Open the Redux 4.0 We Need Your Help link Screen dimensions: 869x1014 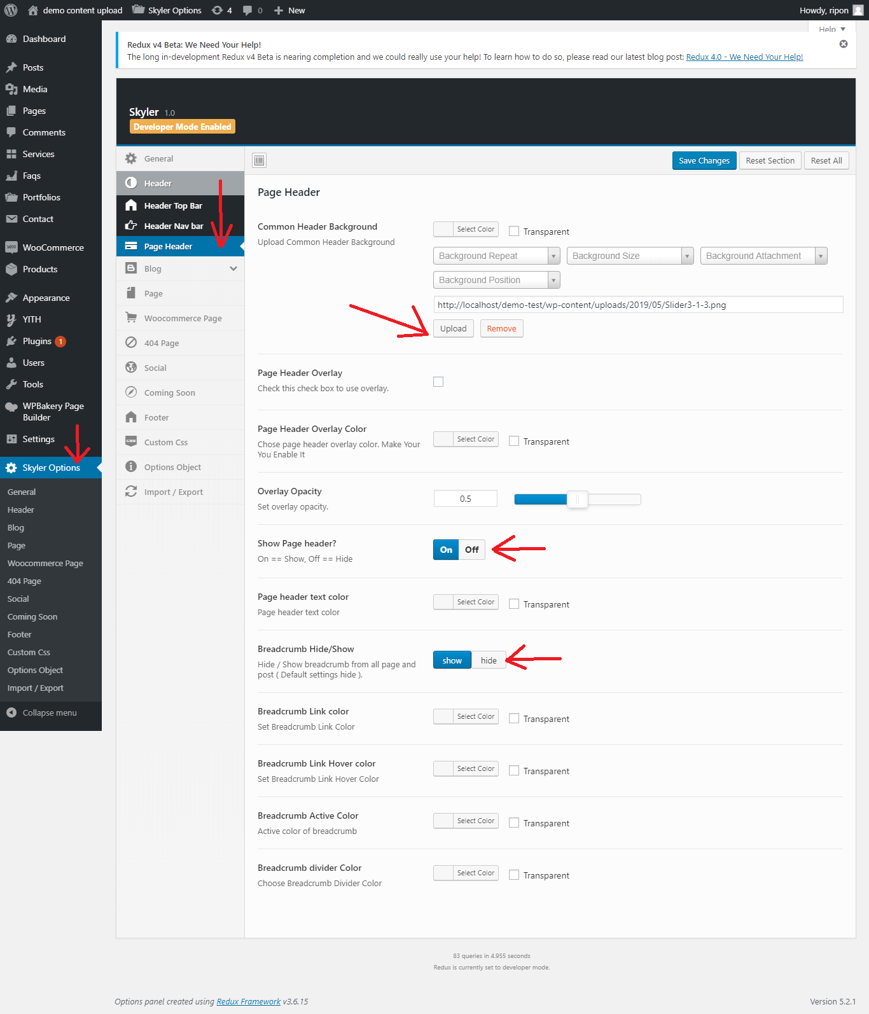point(744,57)
